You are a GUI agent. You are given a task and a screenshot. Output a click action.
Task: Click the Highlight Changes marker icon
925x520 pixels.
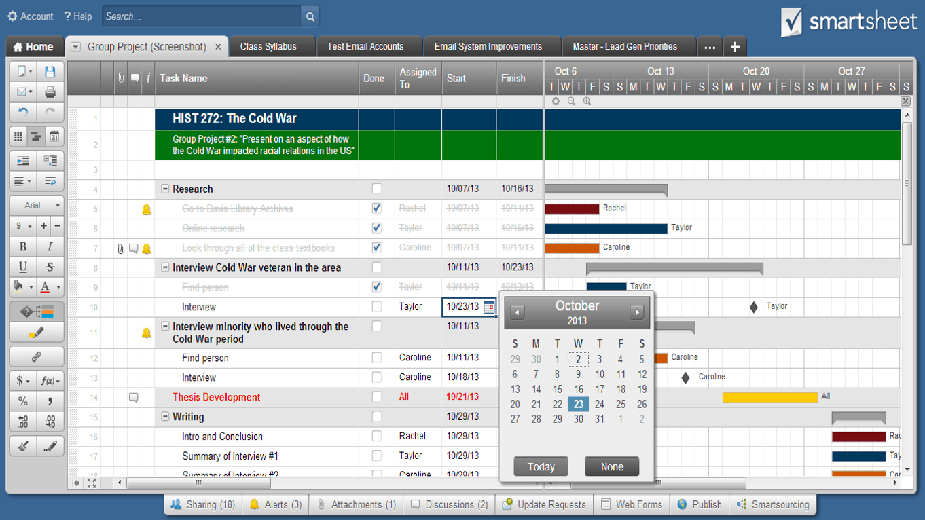[x=37, y=333]
